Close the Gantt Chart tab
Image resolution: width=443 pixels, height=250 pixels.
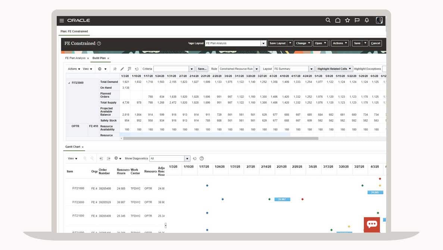(x=83, y=147)
